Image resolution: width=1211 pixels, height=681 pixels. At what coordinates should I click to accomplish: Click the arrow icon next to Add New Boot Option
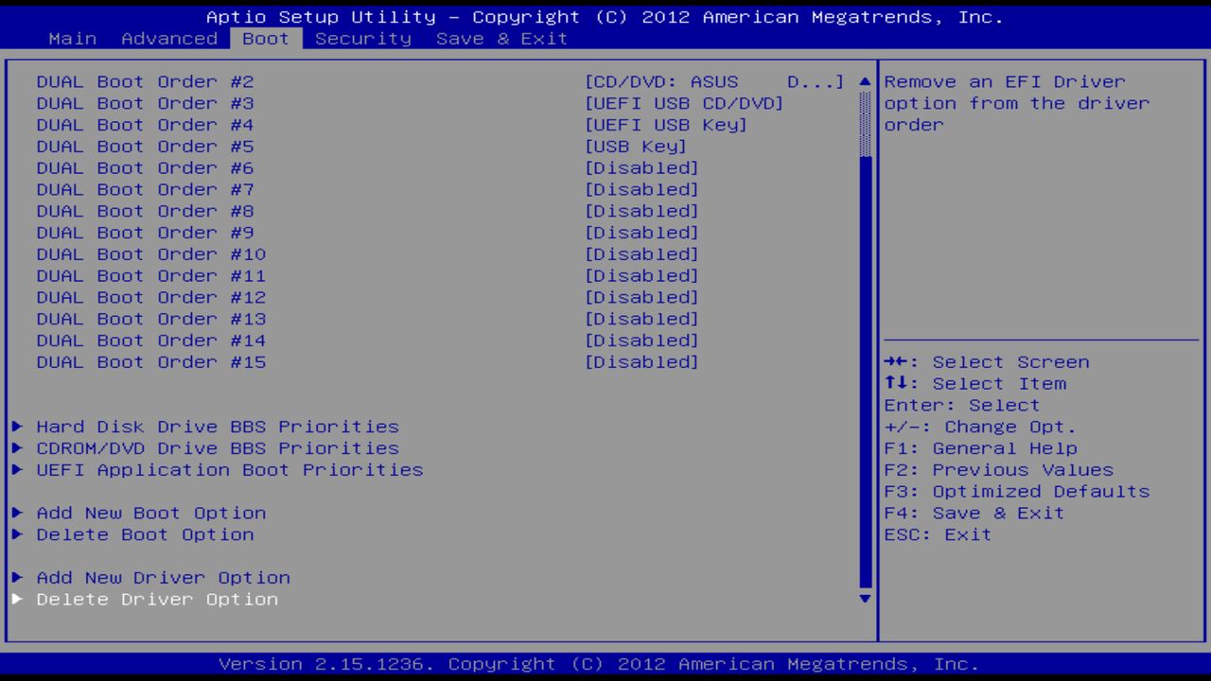click(17, 513)
